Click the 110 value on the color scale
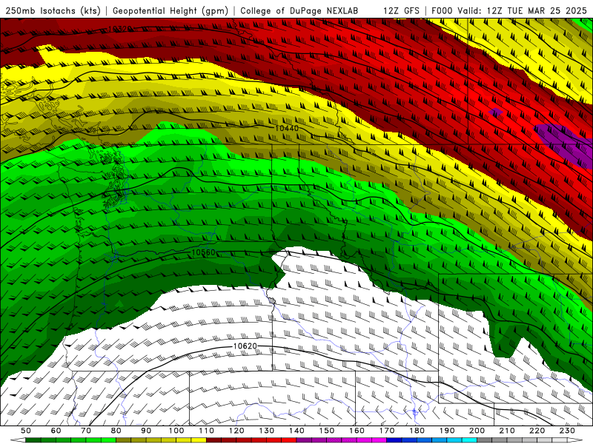Image resolution: width=593 pixels, height=444 pixels. [207, 431]
